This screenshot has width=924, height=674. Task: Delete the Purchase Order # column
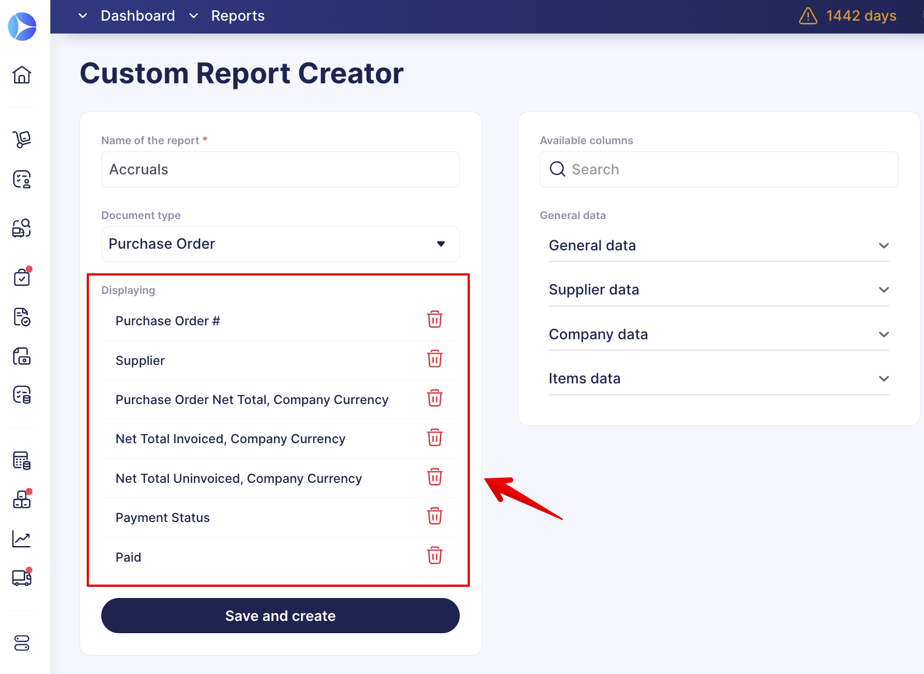tap(435, 320)
